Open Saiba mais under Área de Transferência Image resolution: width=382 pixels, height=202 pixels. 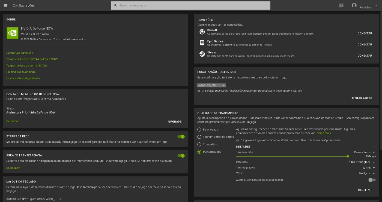coord(13,168)
